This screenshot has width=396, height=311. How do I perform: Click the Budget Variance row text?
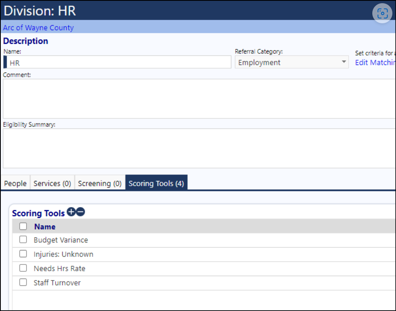(61, 240)
